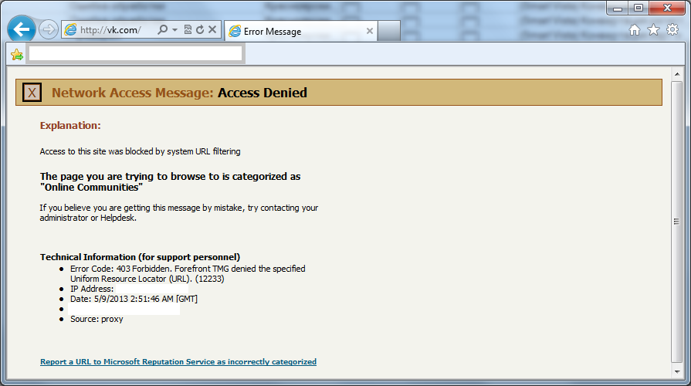Open a new tab with the blank tab button
The image size is (691, 386).
pos(389,32)
